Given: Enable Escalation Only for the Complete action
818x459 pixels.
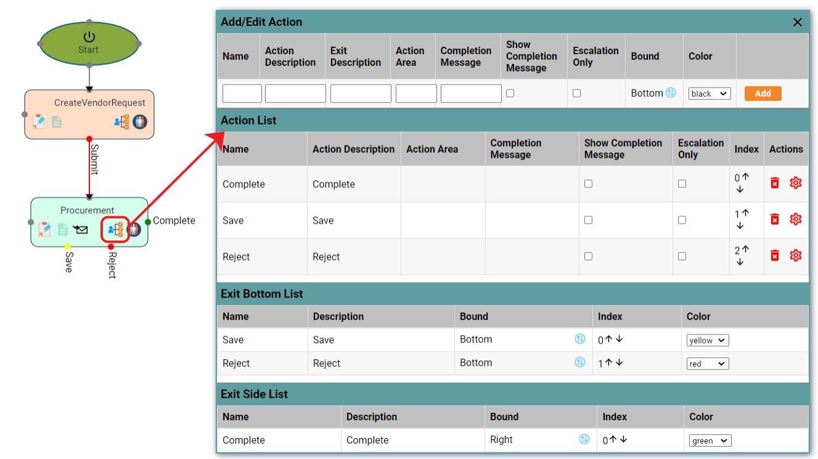Looking at the screenshot, I should [x=681, y=183].
